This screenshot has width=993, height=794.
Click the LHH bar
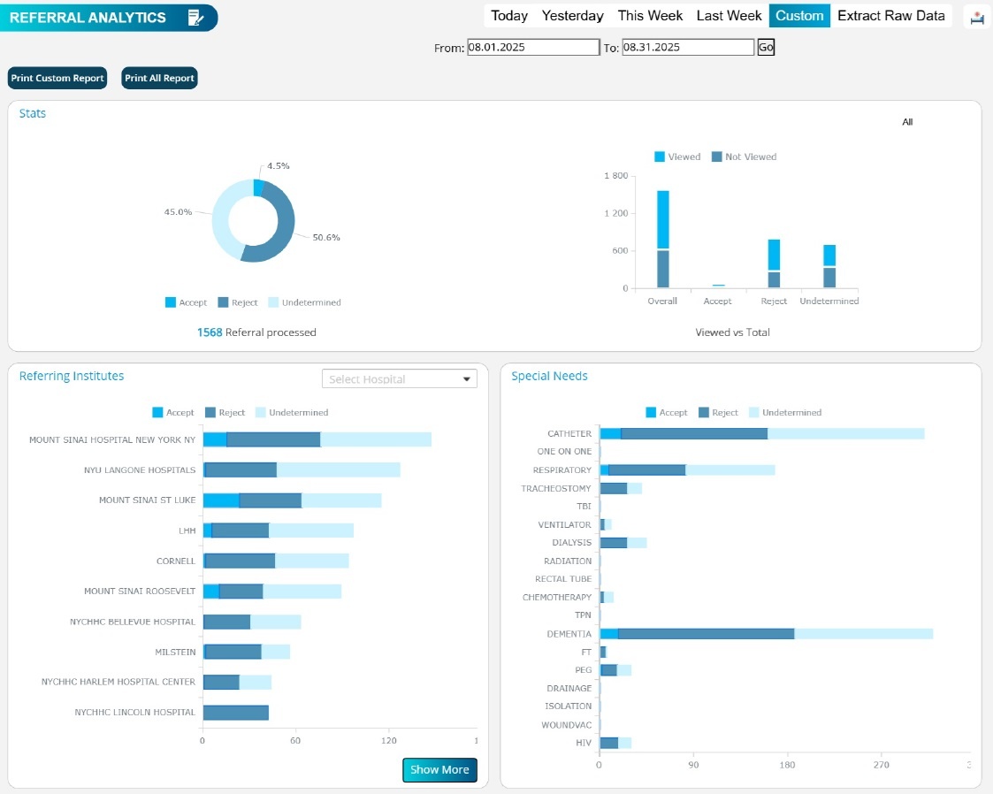click(x=278, y=531)
